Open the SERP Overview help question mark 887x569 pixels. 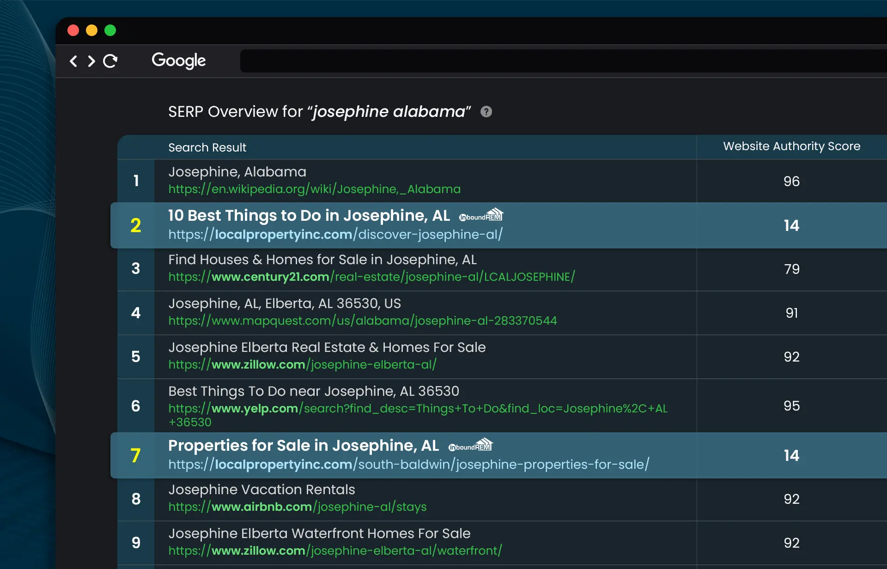pos(486,112)
